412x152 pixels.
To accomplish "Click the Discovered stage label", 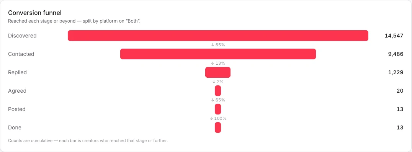I will [22, 36].
